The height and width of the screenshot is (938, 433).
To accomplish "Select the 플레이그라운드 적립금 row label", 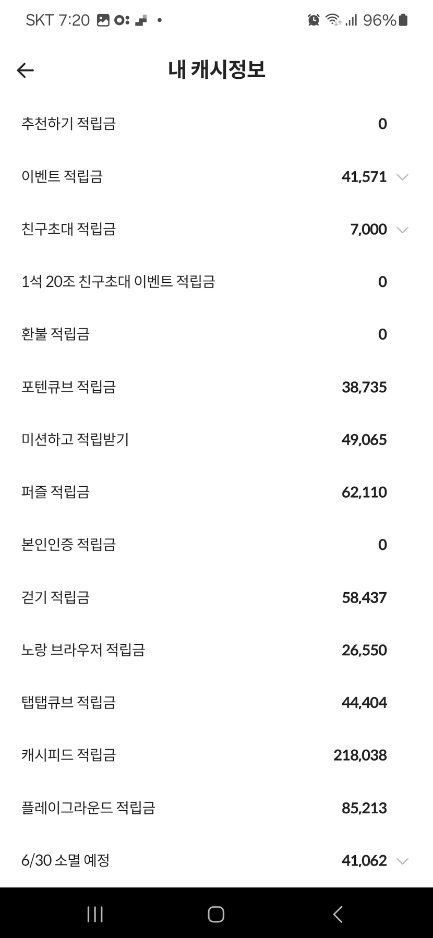I will pyautogui.click(x=88, y=808).
